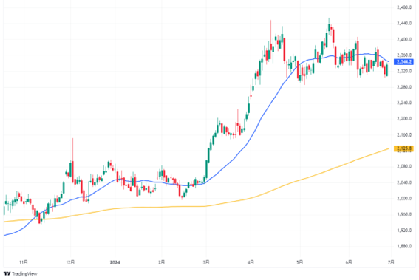The width and height of the screenshot is (419, 280).
Task: Click the 2月 date axis label
Action: (x=161, y=262)
